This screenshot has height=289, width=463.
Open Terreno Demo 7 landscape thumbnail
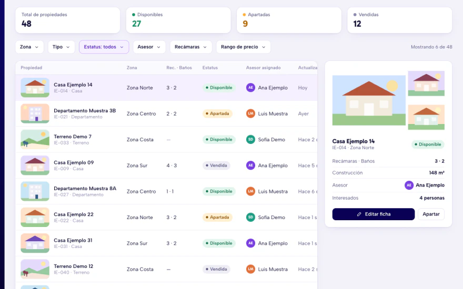click(35, 139)
